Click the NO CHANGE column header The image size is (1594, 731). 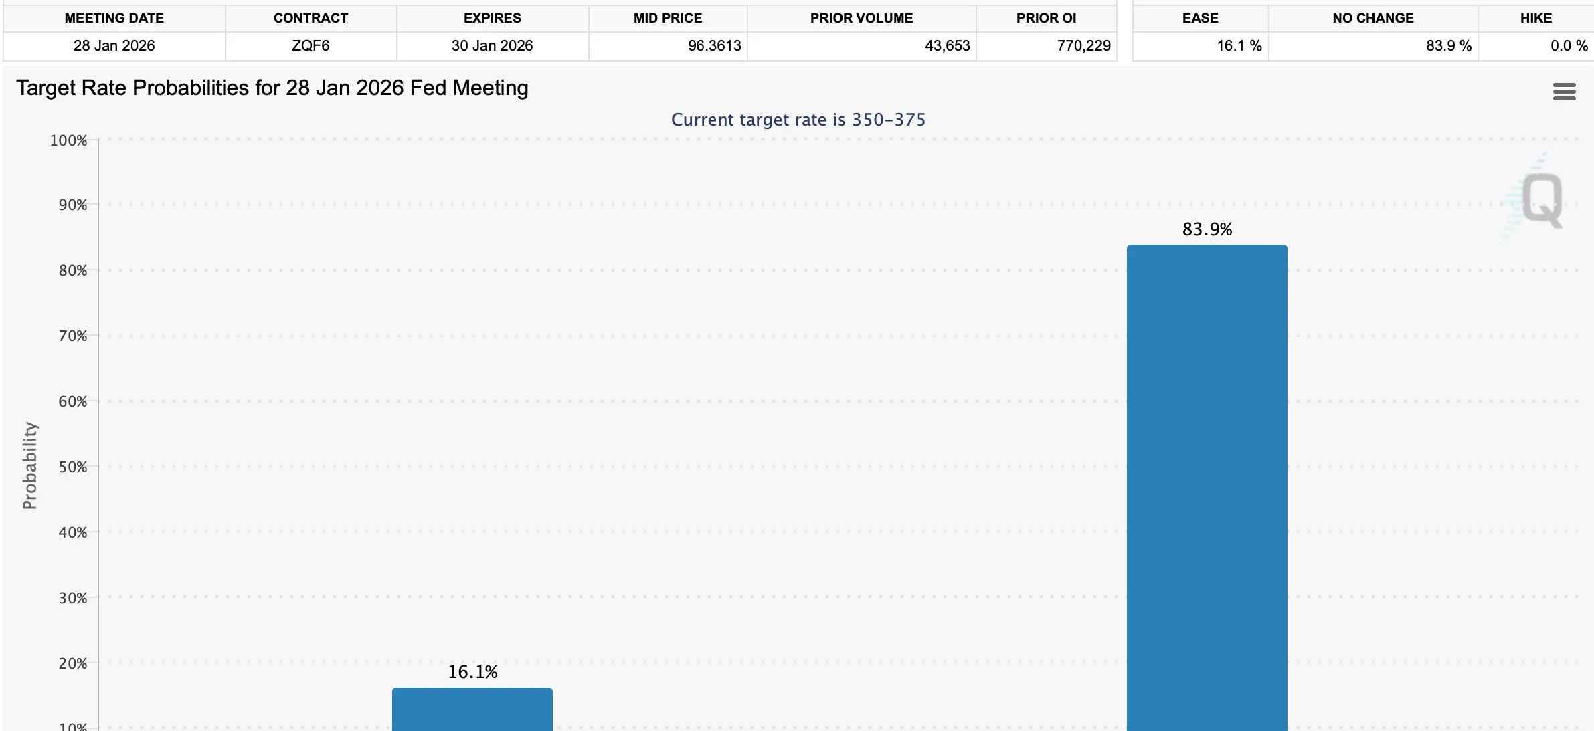click(x=1372, y=18)
